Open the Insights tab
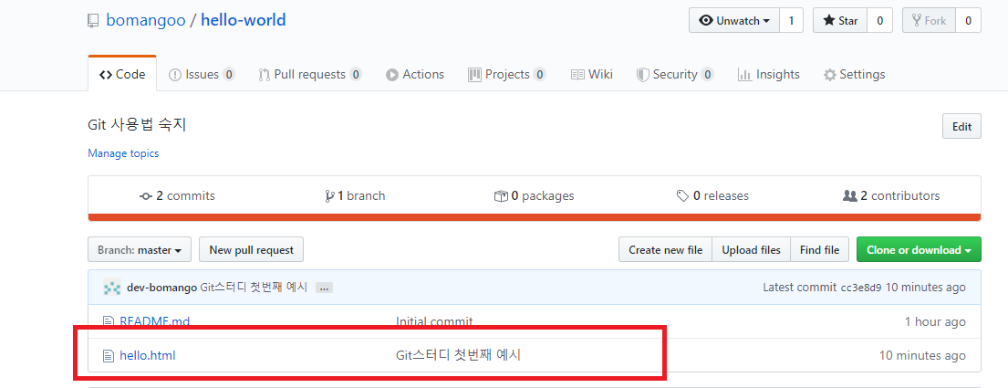Viewport: 1008px width, 388px height. coord(769,75)
